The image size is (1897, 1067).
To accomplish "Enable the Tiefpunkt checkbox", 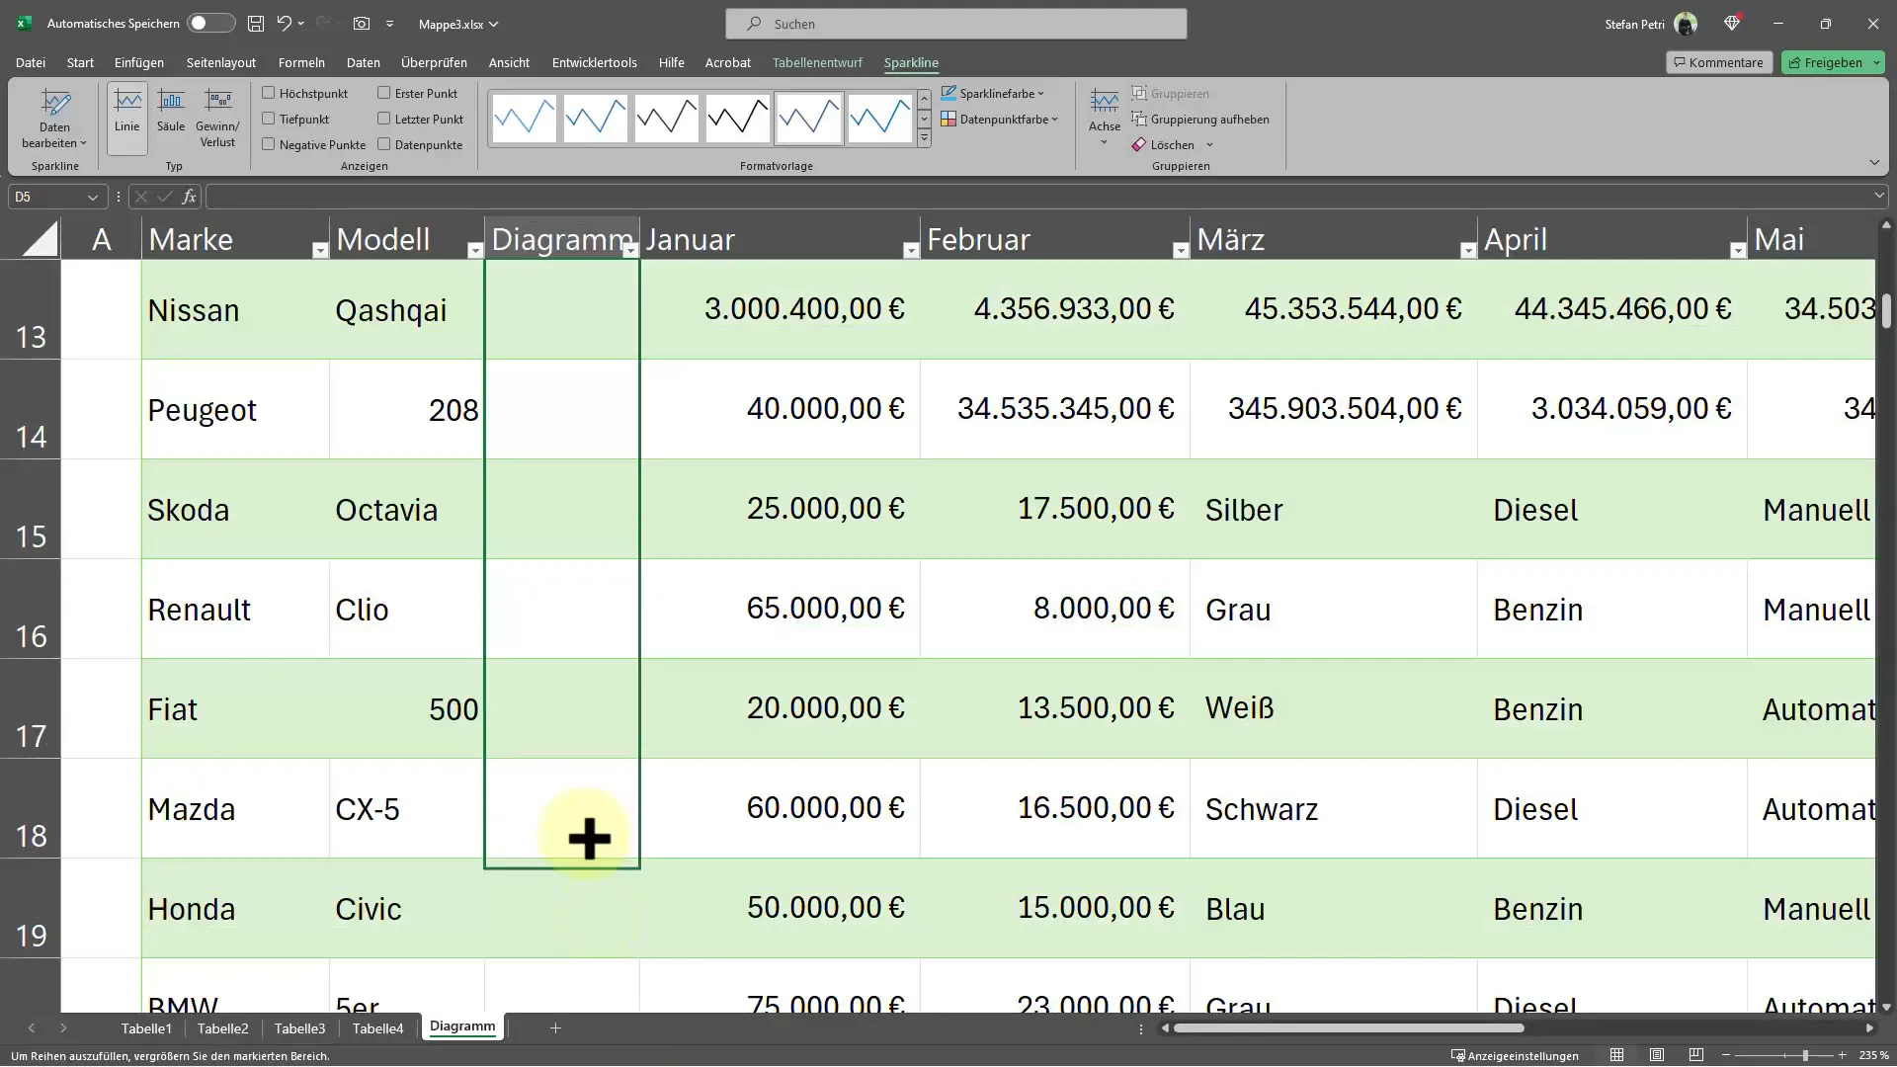I will 268,119.
